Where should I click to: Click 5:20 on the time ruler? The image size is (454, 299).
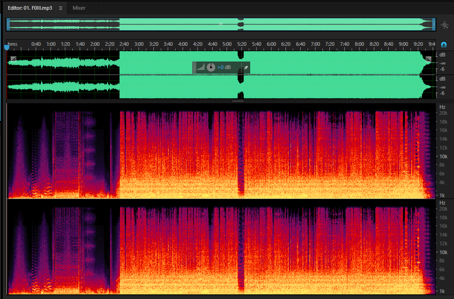(x=242, y=44)
